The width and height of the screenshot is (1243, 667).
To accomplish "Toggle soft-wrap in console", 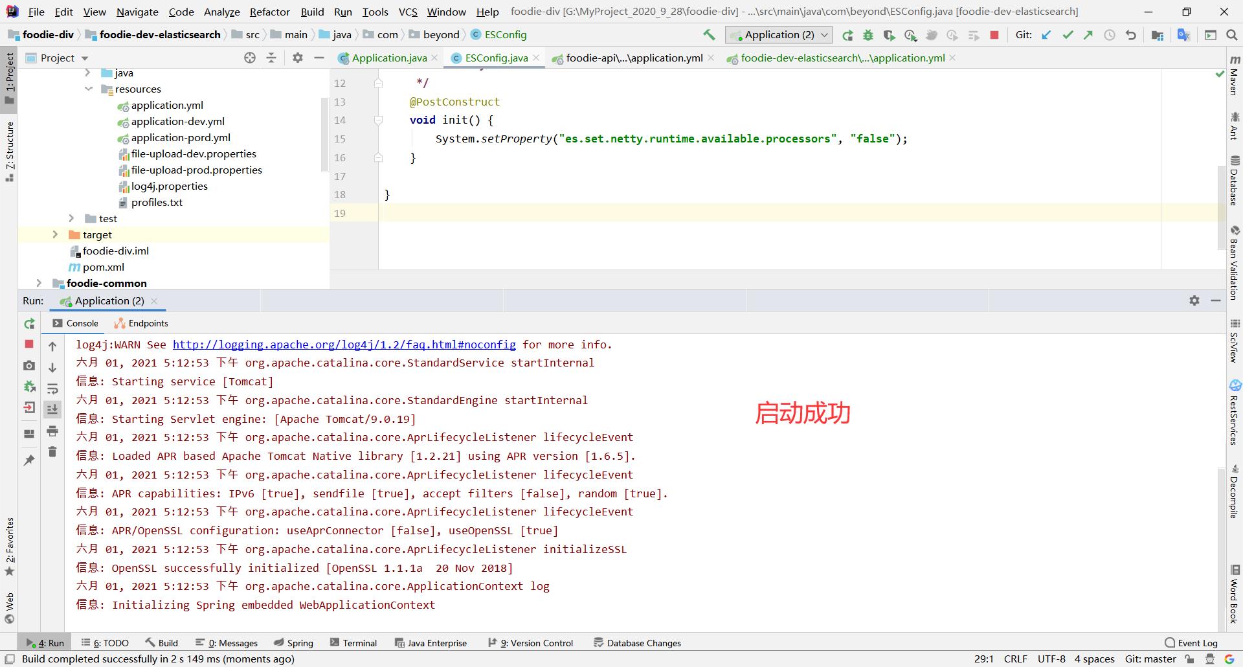I will pyautogui.click(x=52, y=389).
